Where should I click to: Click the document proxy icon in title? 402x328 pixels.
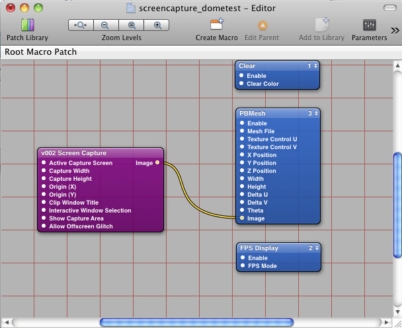tap(130, 8)
